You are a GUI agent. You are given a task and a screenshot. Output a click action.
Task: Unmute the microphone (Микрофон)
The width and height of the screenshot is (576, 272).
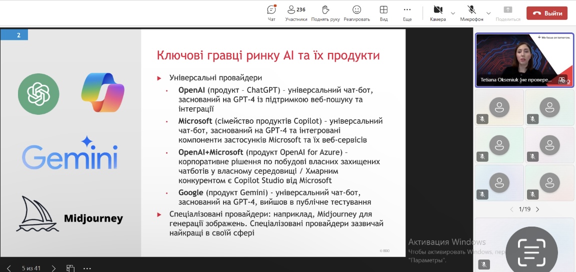pyautogui.click(x=471, y=13)
